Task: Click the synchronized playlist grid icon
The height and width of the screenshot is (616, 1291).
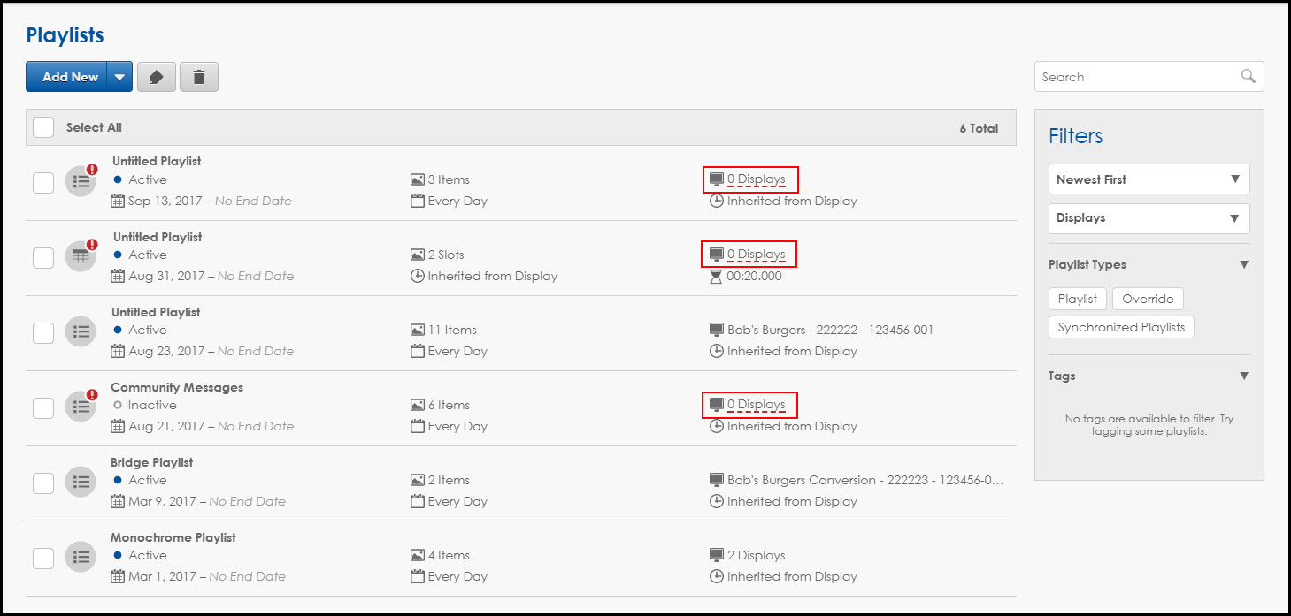Action: (81, 257)
